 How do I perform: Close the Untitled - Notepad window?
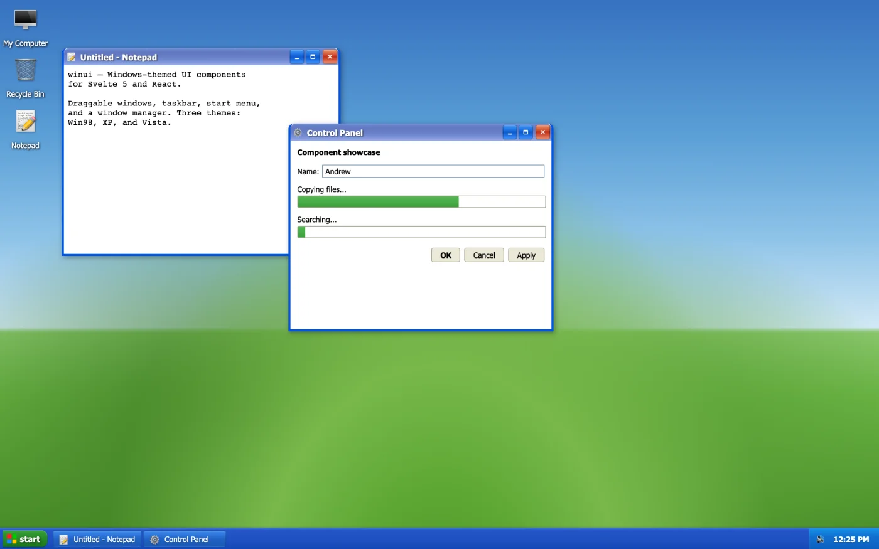(x=330, y=57)
